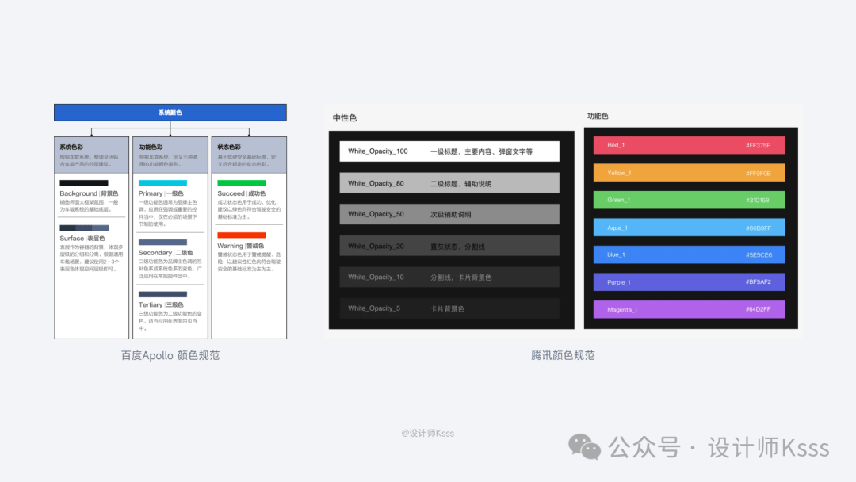
Task: Click the green Succeed color swatch
Action: [x=241, y=183]
